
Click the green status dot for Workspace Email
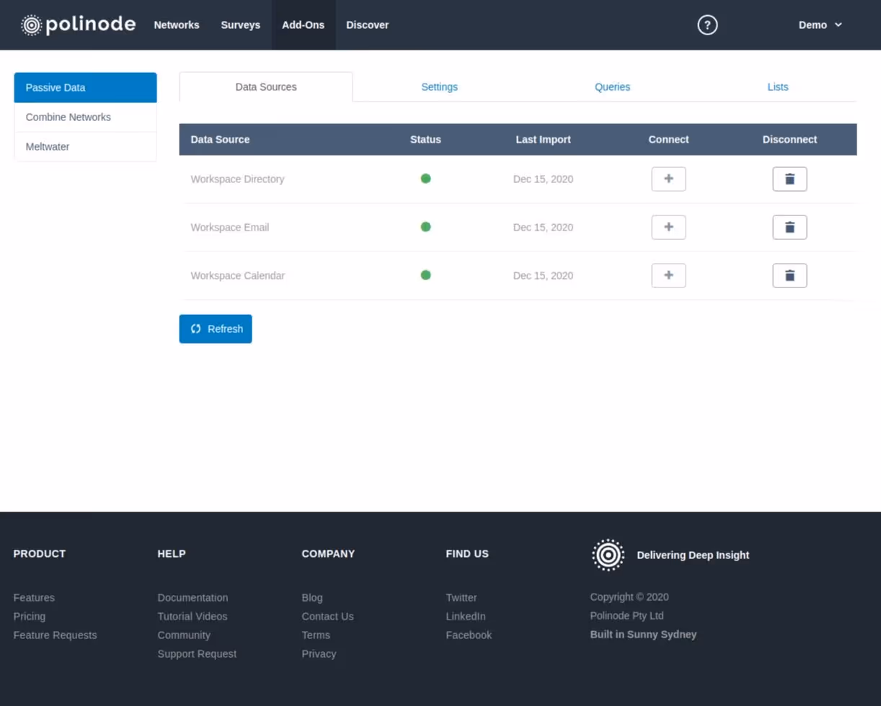pos(425,227)
